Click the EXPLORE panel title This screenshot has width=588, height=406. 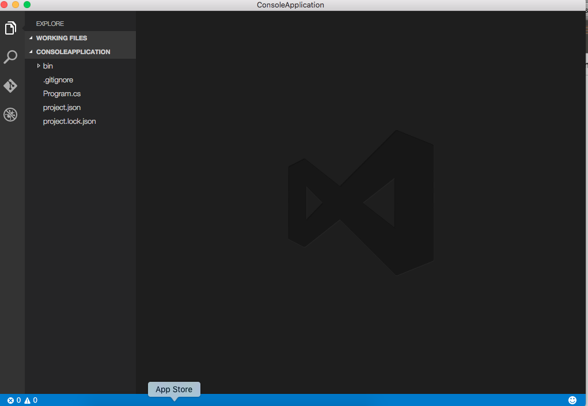50,24
